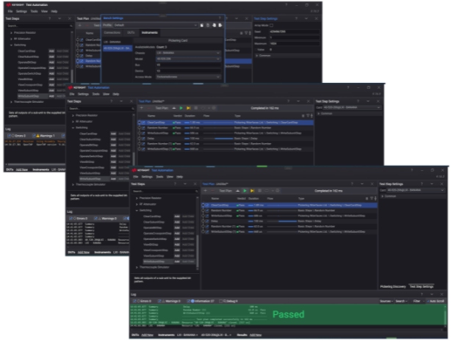Uncheck the ClearCardStep row checkbox in the front Test Plan

click(x=206, y=205)
